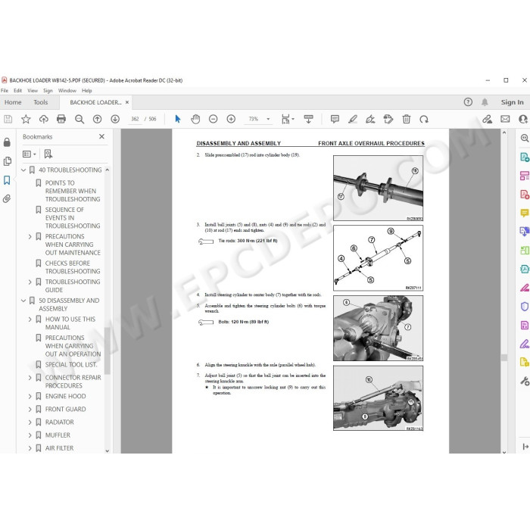Open the attachments paperclip panel
This screenshot has width=530, height=530.
7,198
